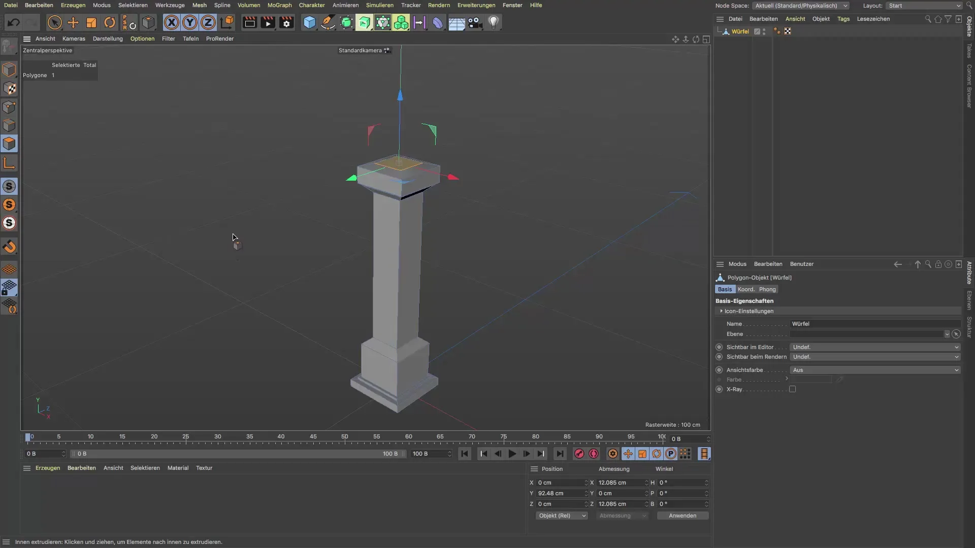This screenshot has height=548, width=975.
Task: Open Sichtbar beim Rendern dropdown
Action: click(875, 357)
